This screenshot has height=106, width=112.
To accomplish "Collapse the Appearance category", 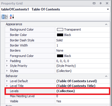I will [106, 24].
